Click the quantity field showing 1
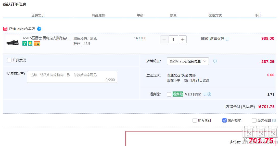The image size is (280, 146). pos(173,39)
